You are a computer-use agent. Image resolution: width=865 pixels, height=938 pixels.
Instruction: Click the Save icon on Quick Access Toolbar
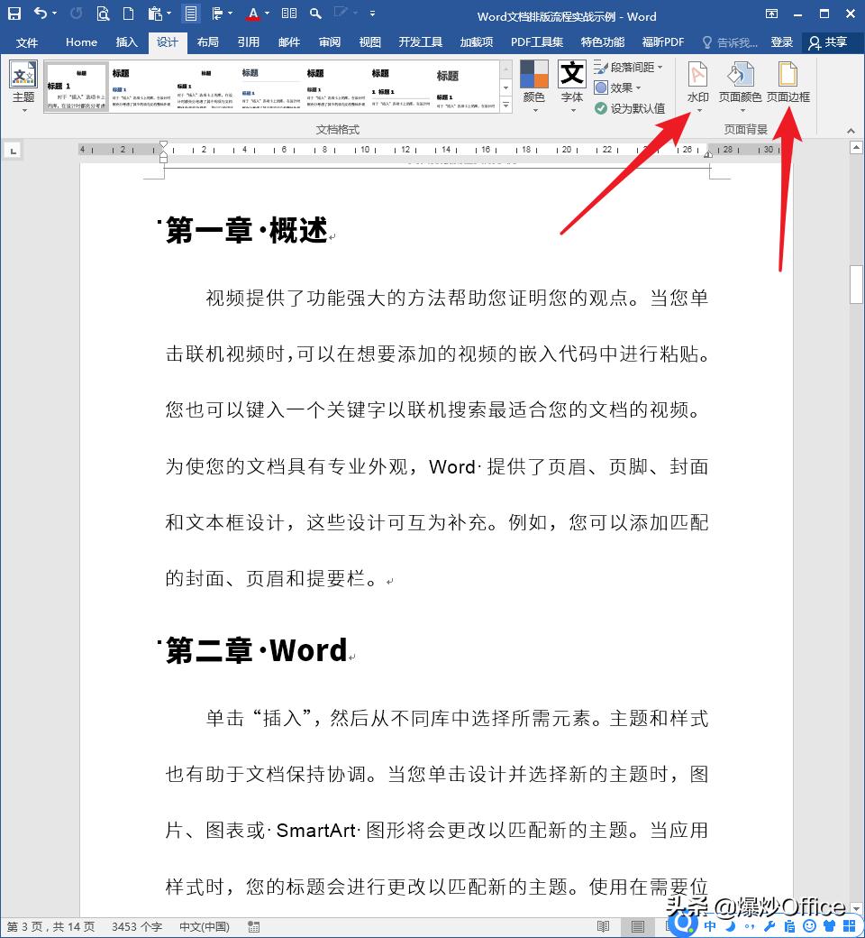pyautogui.click(x=14, y=14)
